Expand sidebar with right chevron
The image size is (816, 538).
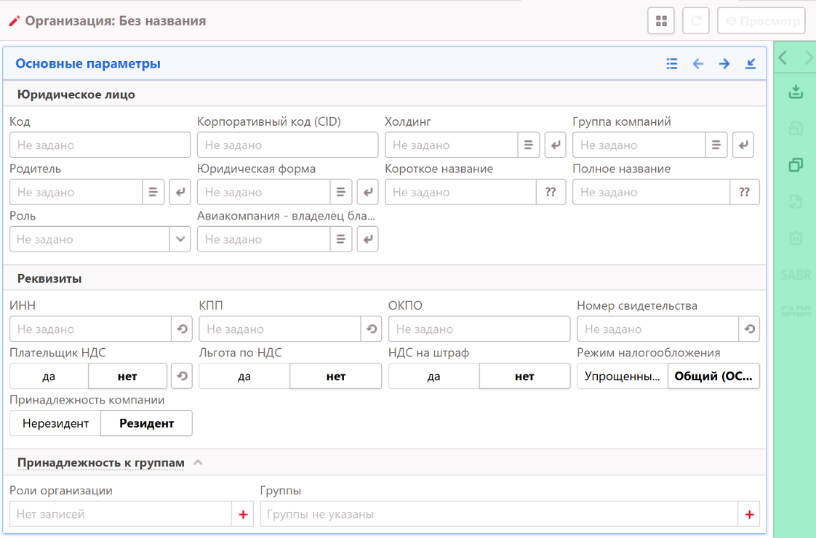[809, 58]
